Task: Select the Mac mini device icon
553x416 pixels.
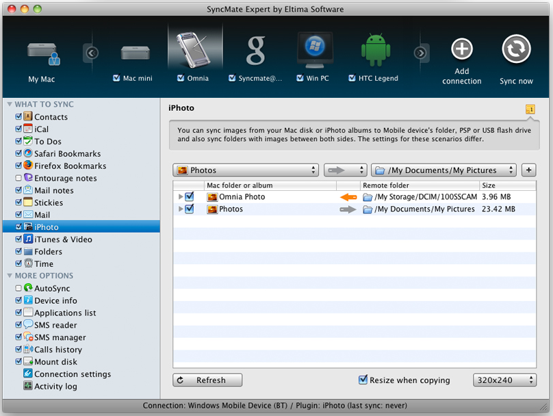Action: point(135,52)
